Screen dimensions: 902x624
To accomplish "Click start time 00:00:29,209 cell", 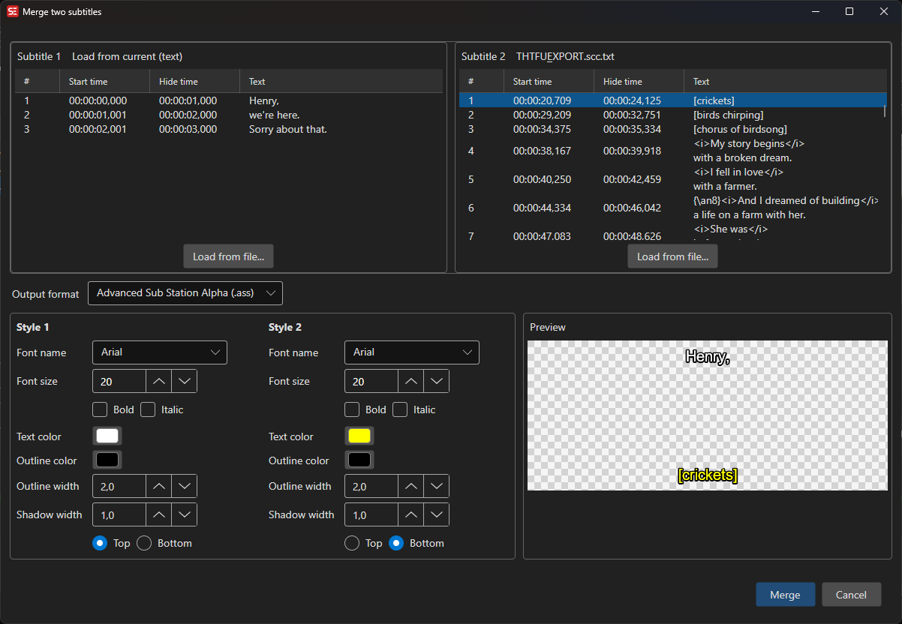I will click(x=542, y=115).
